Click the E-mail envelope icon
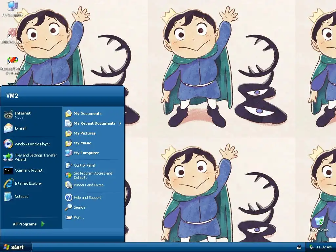This screenshot has height=252, width=336. point(8,128)
